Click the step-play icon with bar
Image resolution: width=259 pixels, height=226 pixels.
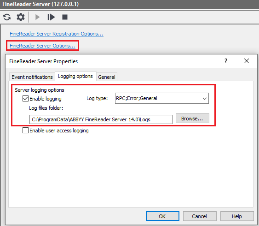(x=51, y=17)
